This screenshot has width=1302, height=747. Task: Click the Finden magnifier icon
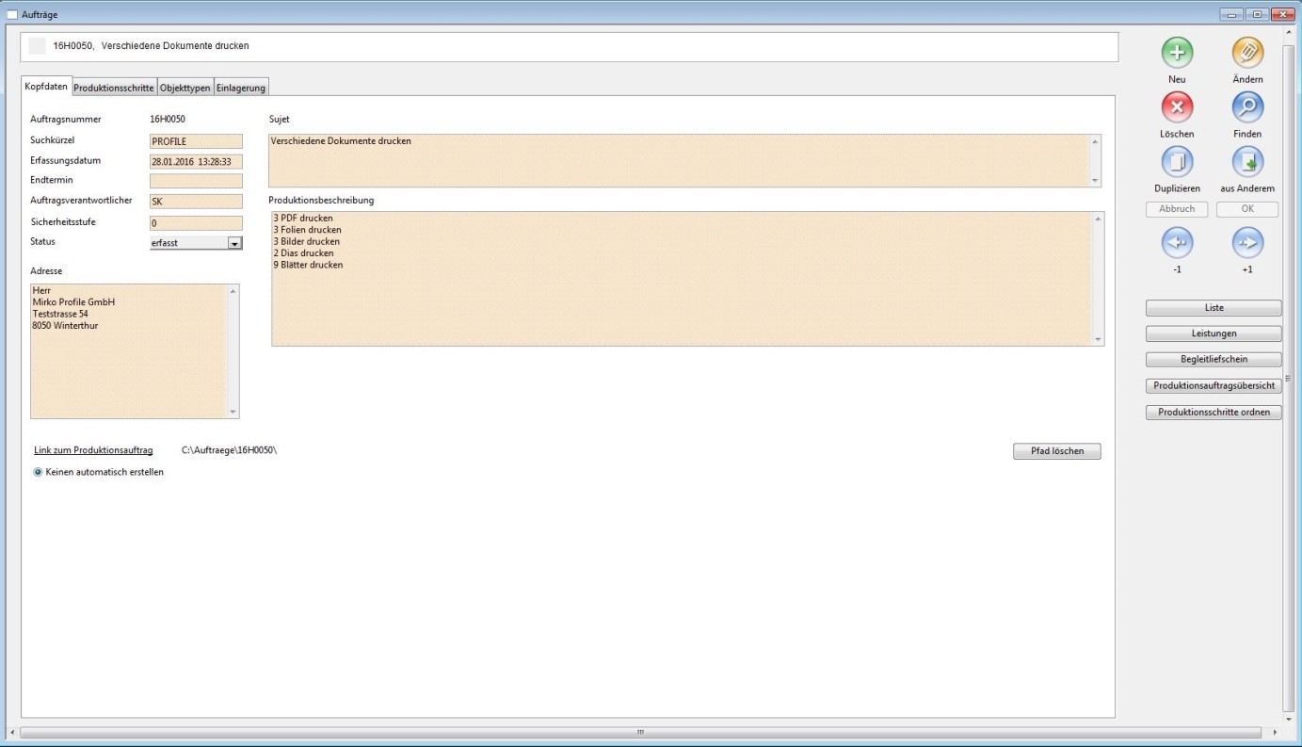pyautogui.click(x=1247, y=107)
